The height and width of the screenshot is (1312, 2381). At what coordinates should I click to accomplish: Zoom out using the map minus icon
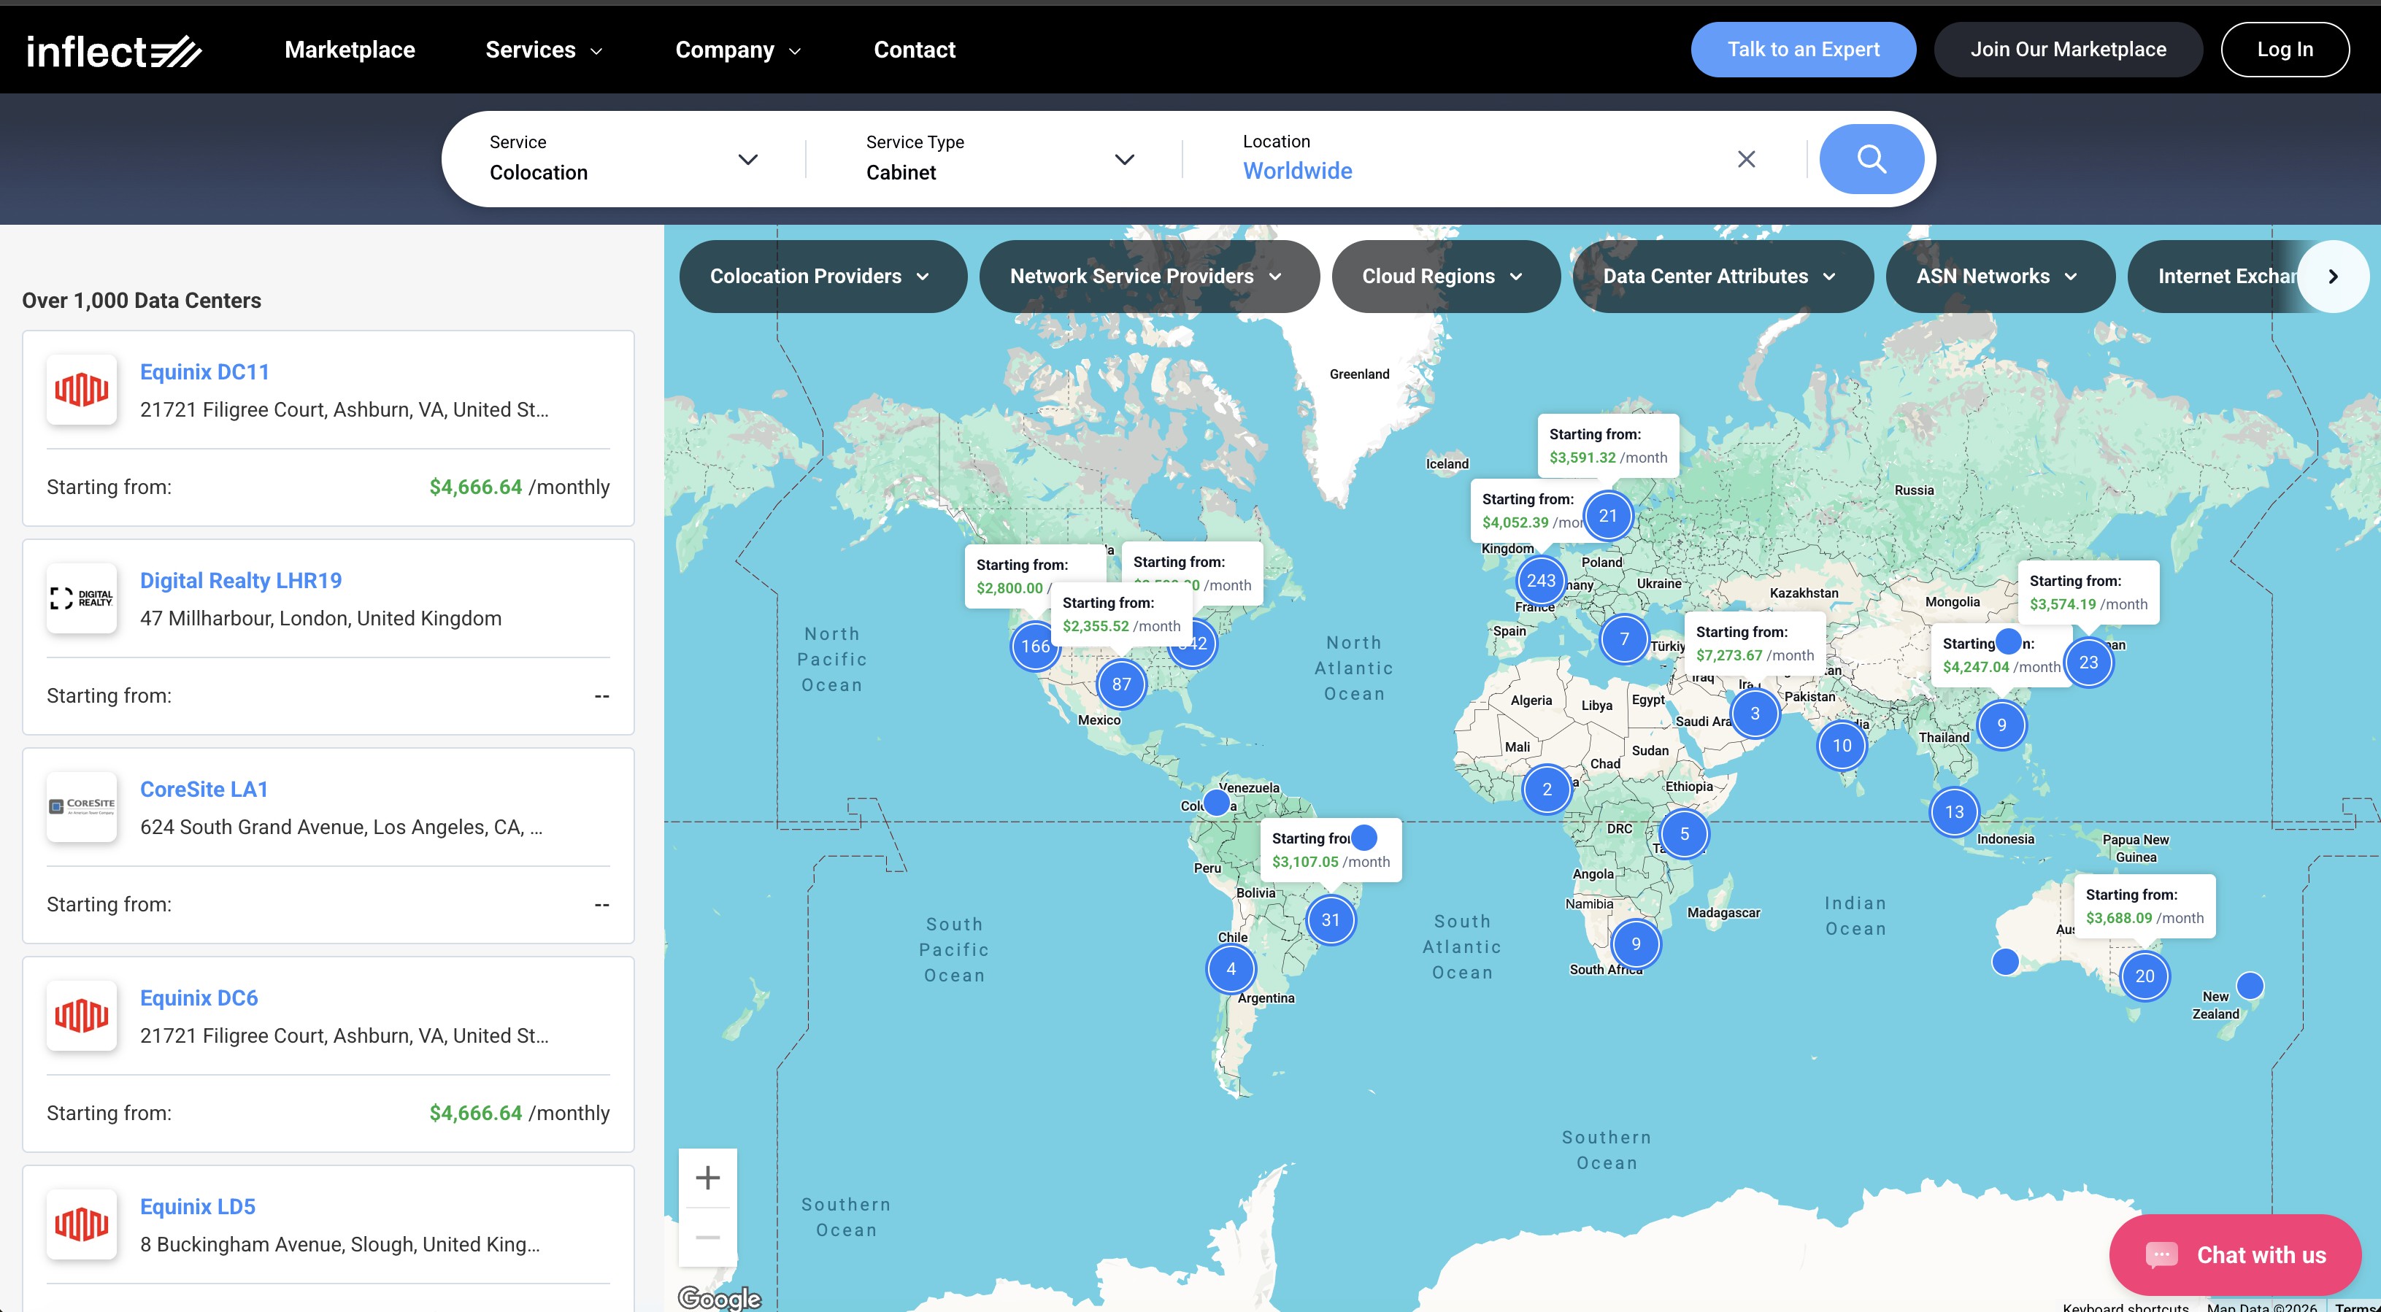coord(708,1237)
